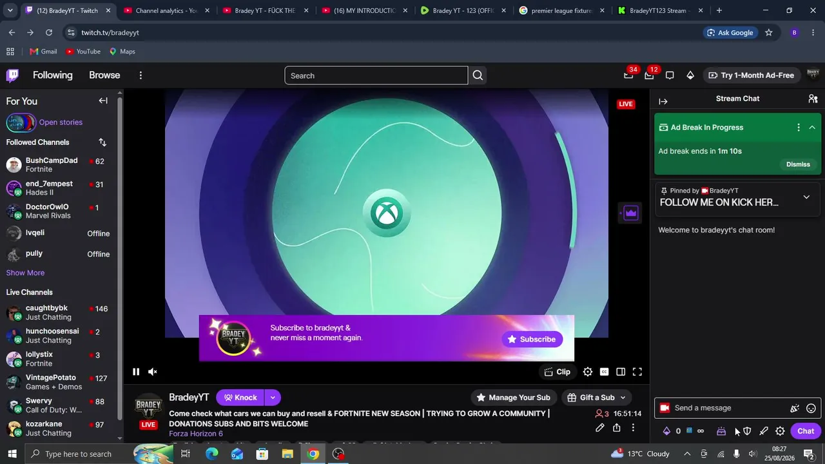Click the search magnifier button

tap(478, 75)
